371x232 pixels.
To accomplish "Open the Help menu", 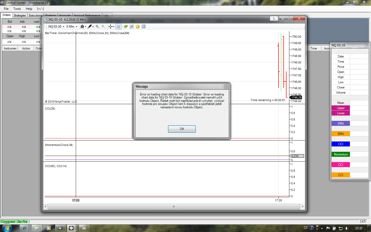I will pyautogui.click(x=29, y=9).
